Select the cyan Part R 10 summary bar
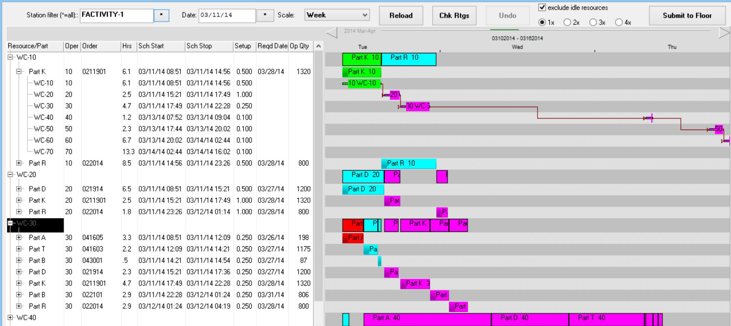Image resolution: width=731 pixels, height=326 pixels. coord(408,58)
